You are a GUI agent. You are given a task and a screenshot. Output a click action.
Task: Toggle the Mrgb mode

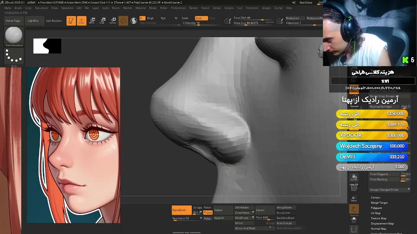(150, 18)
